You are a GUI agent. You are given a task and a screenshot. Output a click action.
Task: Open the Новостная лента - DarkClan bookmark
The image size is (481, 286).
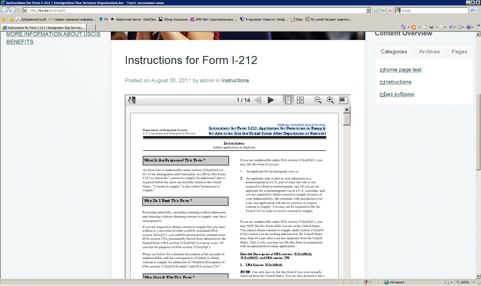(x=133, y=19)
